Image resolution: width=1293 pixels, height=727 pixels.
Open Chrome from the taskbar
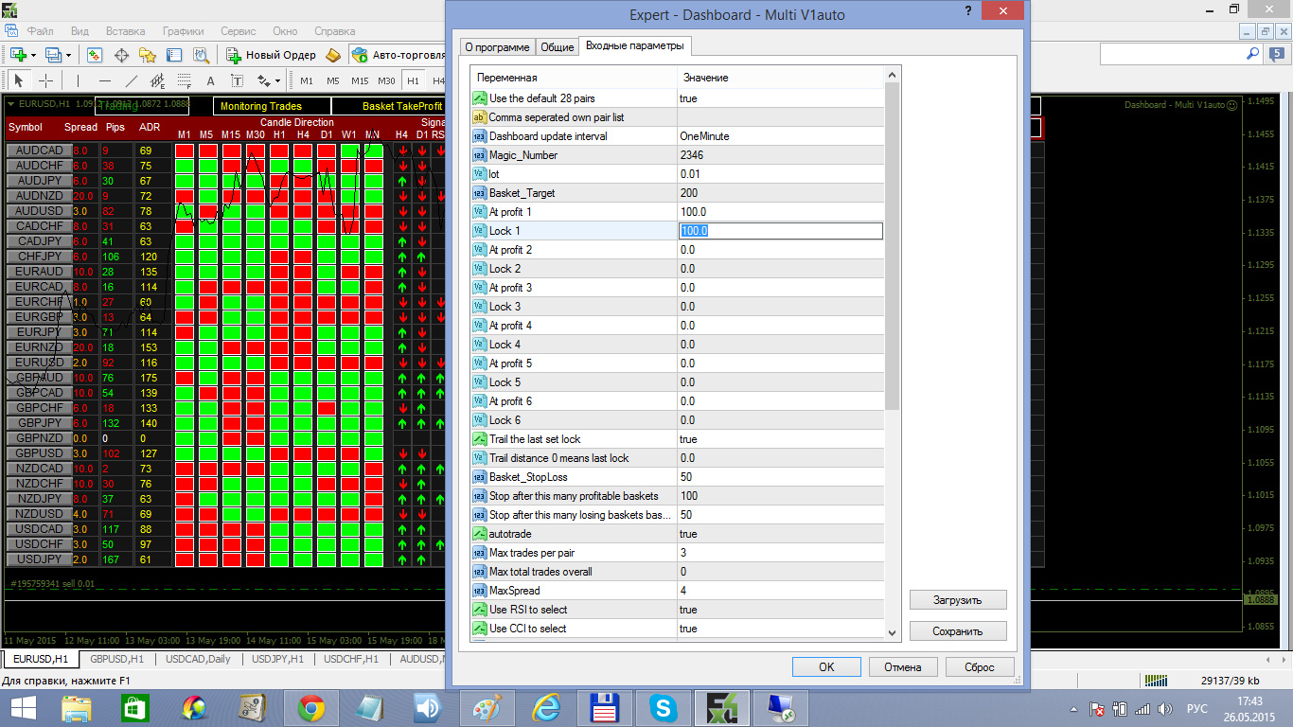tap(311, 707)
